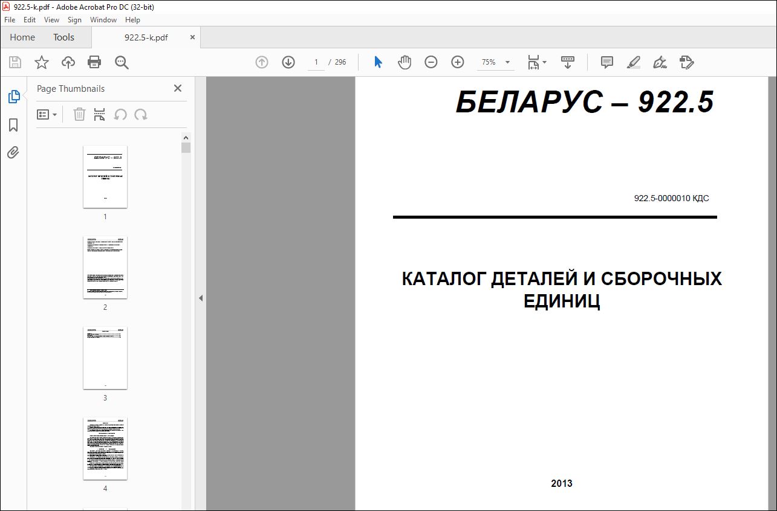Switch to the Tools tab
The image size is (777, 511).
click(x=63, y=37)
